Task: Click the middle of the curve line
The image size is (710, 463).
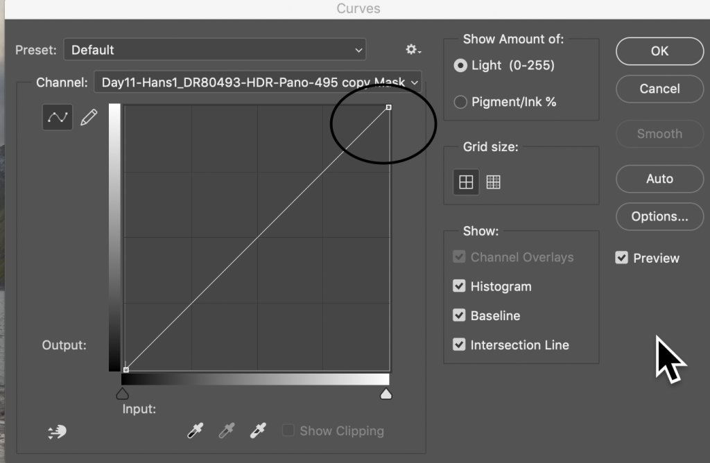Action: 257,238
